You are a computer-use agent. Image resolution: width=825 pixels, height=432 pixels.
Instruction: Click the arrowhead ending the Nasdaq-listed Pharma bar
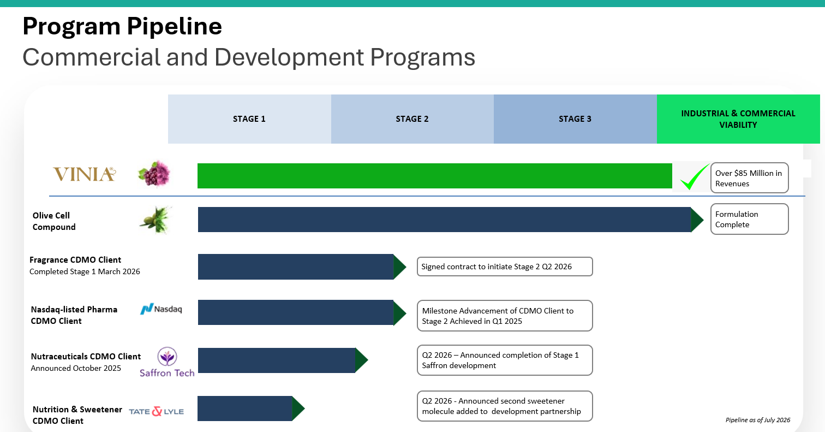tap(400, 313)
